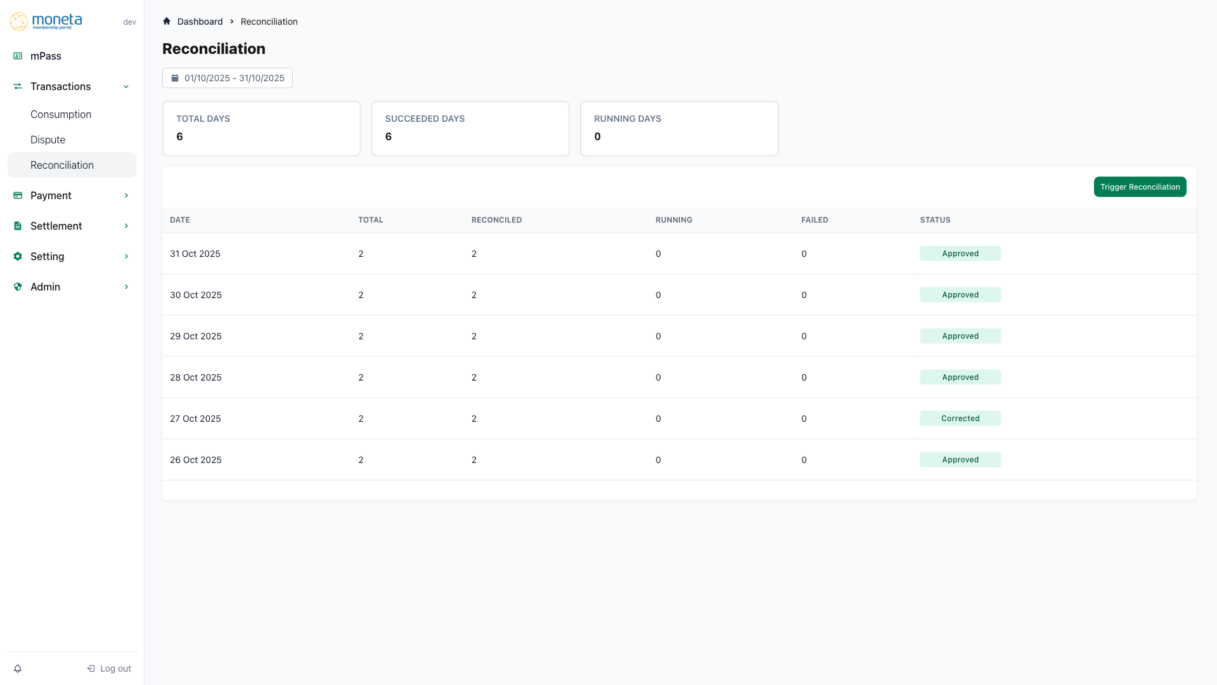Select Dispute from the sidebar menu
This screenshot has height=685, width=1217.
(x=48, y=140)
